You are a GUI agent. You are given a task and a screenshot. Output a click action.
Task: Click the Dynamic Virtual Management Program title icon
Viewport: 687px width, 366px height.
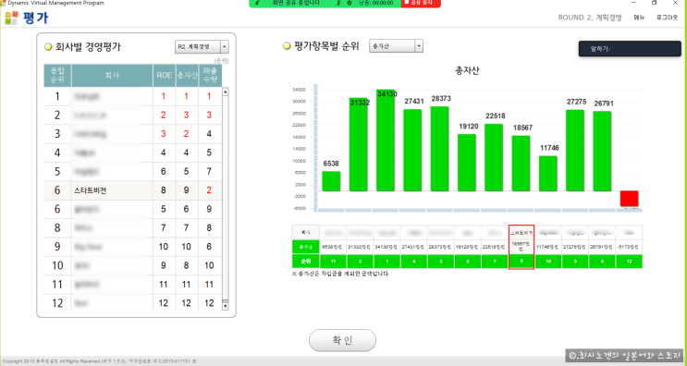(x=4, y=3)
